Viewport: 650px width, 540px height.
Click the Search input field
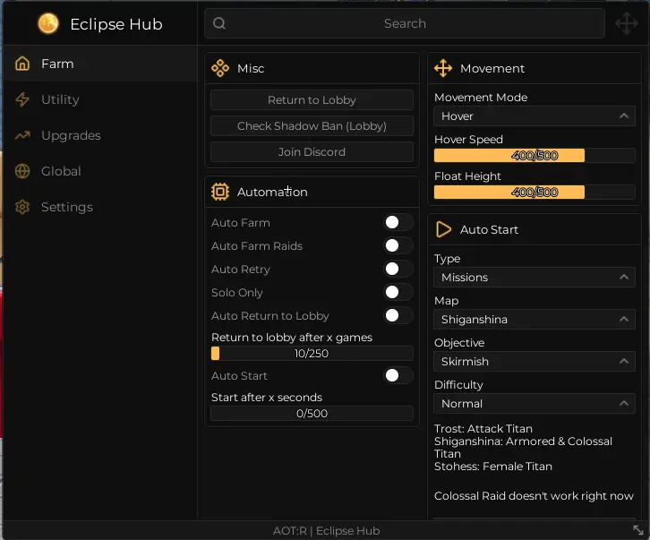click(x=405, y=23)
